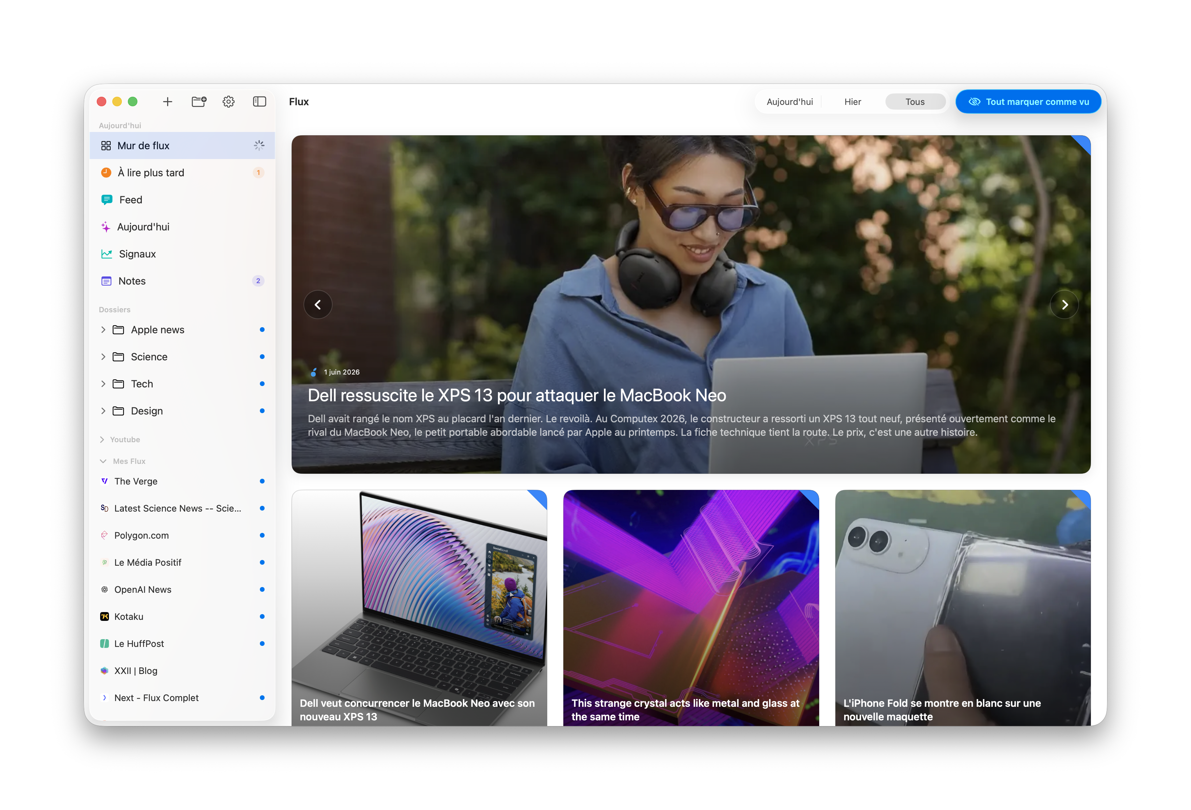Open Dell veut concurrencer le MacBook Neo card
This screenshot has height=810, width=1191.
(x=419, y=608)
